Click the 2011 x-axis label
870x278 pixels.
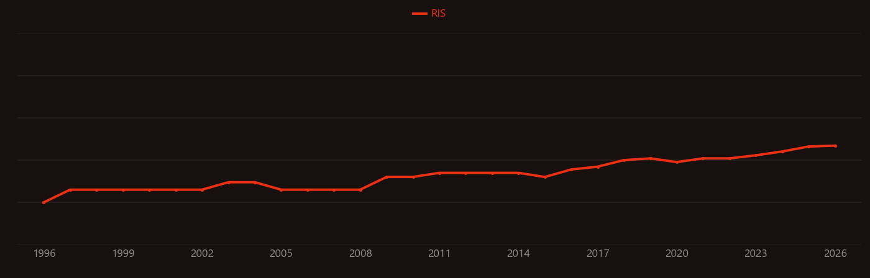(x=439, y=253)
